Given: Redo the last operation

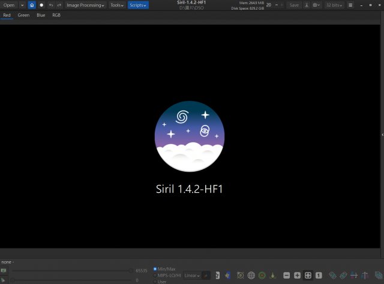Looking at the screenshot, I should coord(59,5).
